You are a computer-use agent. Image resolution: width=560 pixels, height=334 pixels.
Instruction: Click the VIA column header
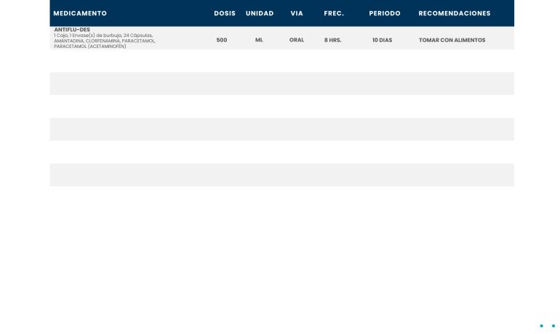coord(297,13)
